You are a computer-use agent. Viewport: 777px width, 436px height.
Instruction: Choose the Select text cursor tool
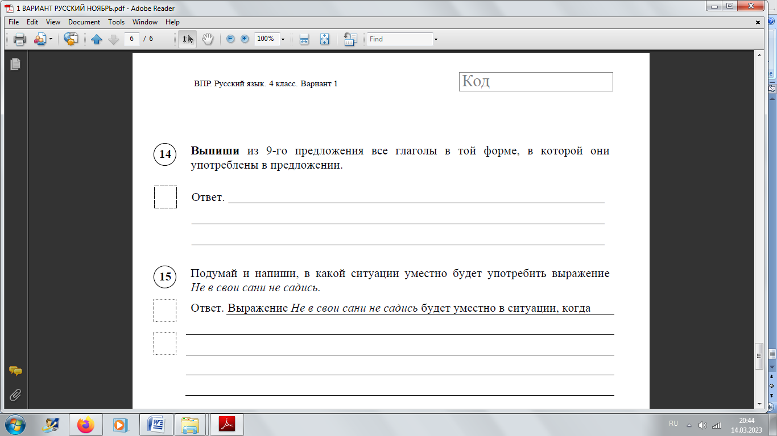188,39
